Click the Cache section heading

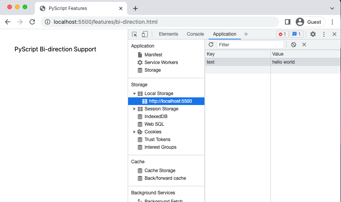[138, 162]
